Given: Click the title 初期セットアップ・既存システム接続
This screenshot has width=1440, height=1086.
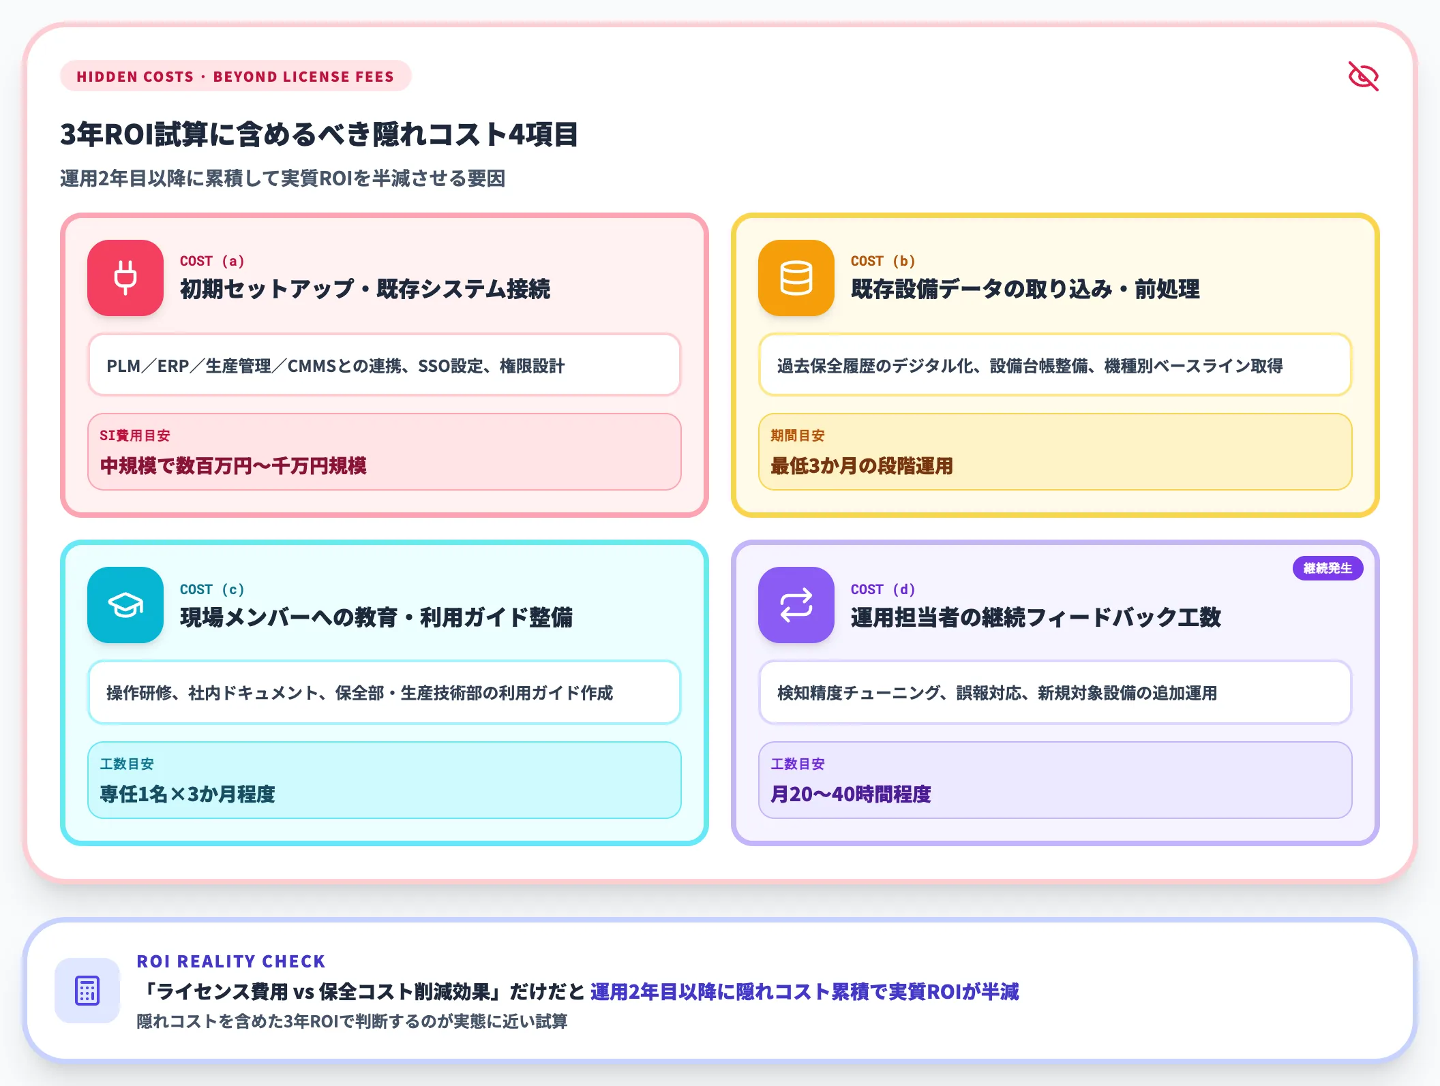Looking at the screenshot, I should coord(365,289).
